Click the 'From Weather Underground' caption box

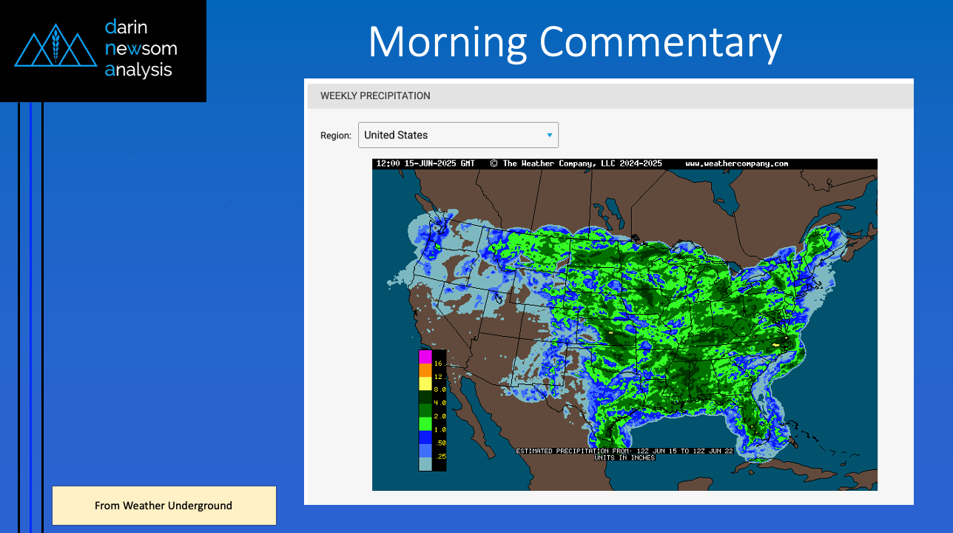(164, 506)
